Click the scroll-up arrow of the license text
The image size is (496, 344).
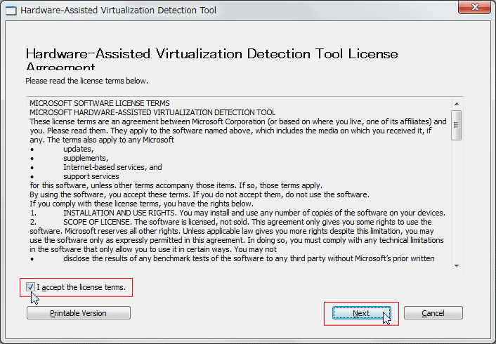pos(457,104)
